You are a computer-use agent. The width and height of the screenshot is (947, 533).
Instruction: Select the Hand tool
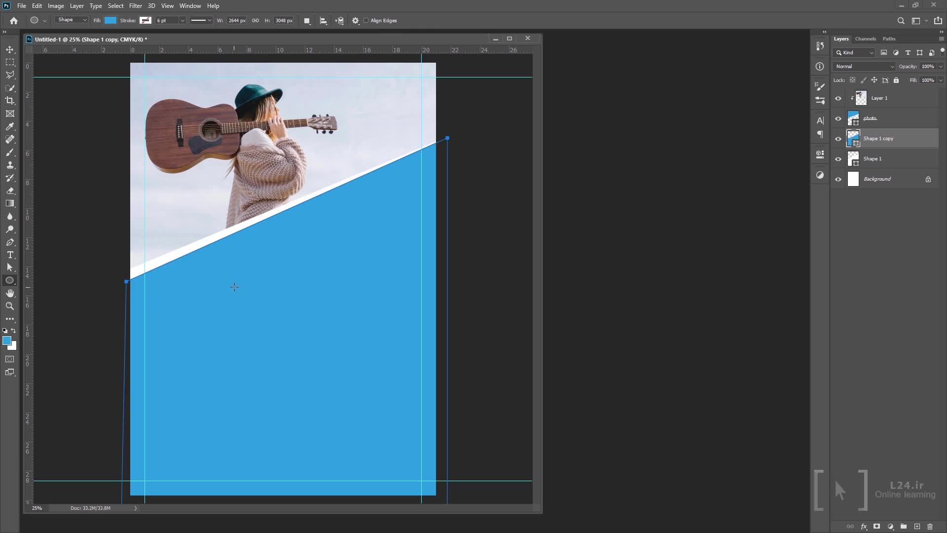tap(10, 293)
